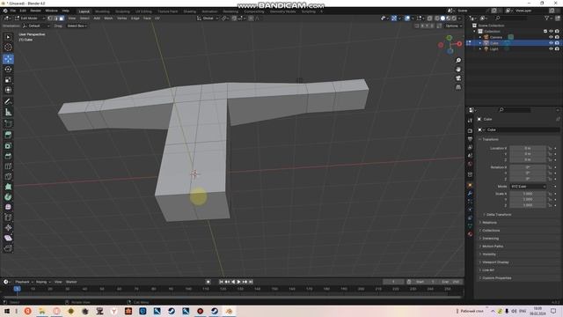Open the Select Box drag dropdown
The width and height of the screenshot is (563, 317).
click(77, 26)
